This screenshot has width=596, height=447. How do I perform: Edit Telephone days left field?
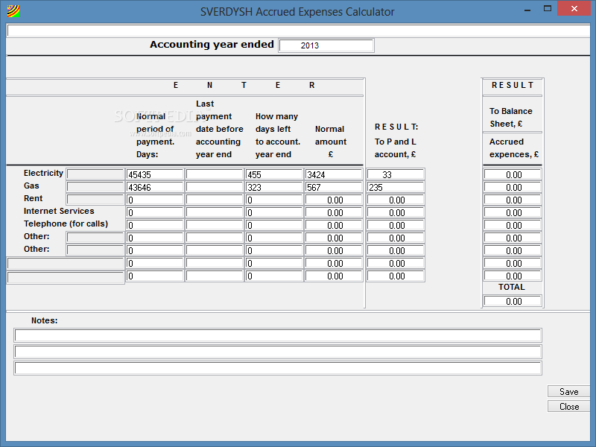(274, 225)
